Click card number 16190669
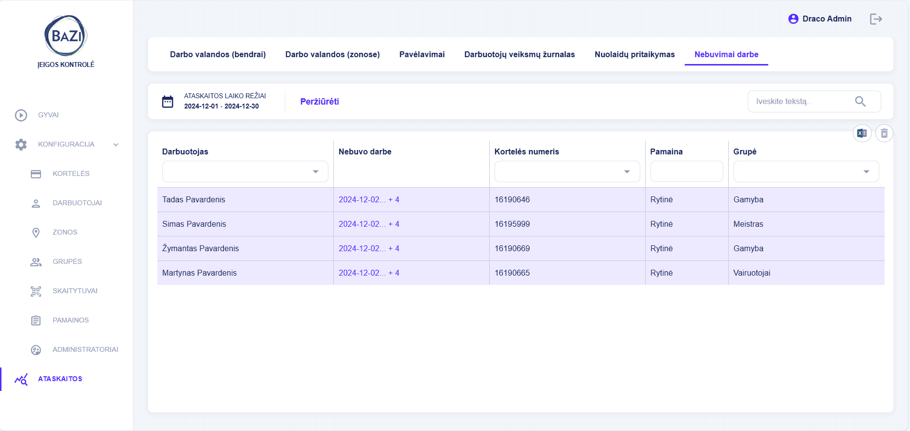 tap(512, 248)
